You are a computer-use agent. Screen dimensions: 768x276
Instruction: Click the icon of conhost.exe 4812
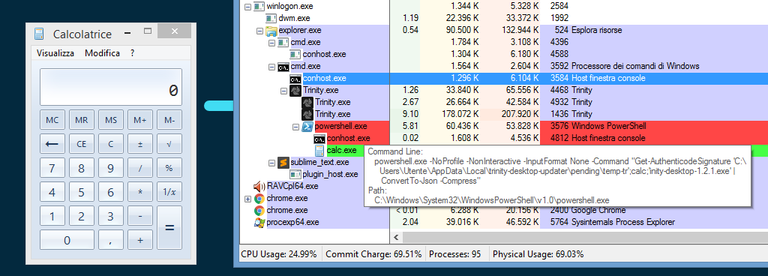pyautogui.click(x=319, y=138)
